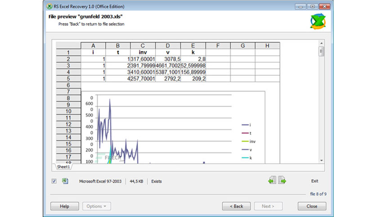
Task: Click the RS Excel Recovery logo
Action: 318,22
